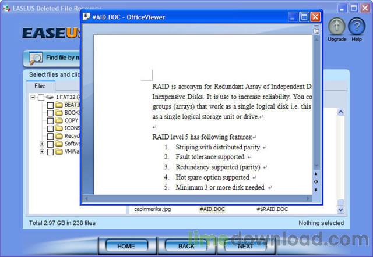This screenshot has width=373, height=257.
Task: Check the BEATI folder checkbox
Action: 50,105
